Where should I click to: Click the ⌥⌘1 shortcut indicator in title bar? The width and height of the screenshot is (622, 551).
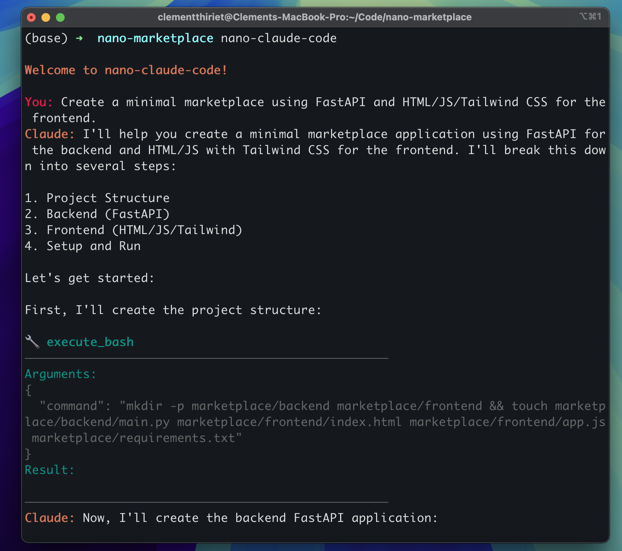coord(590,16)
